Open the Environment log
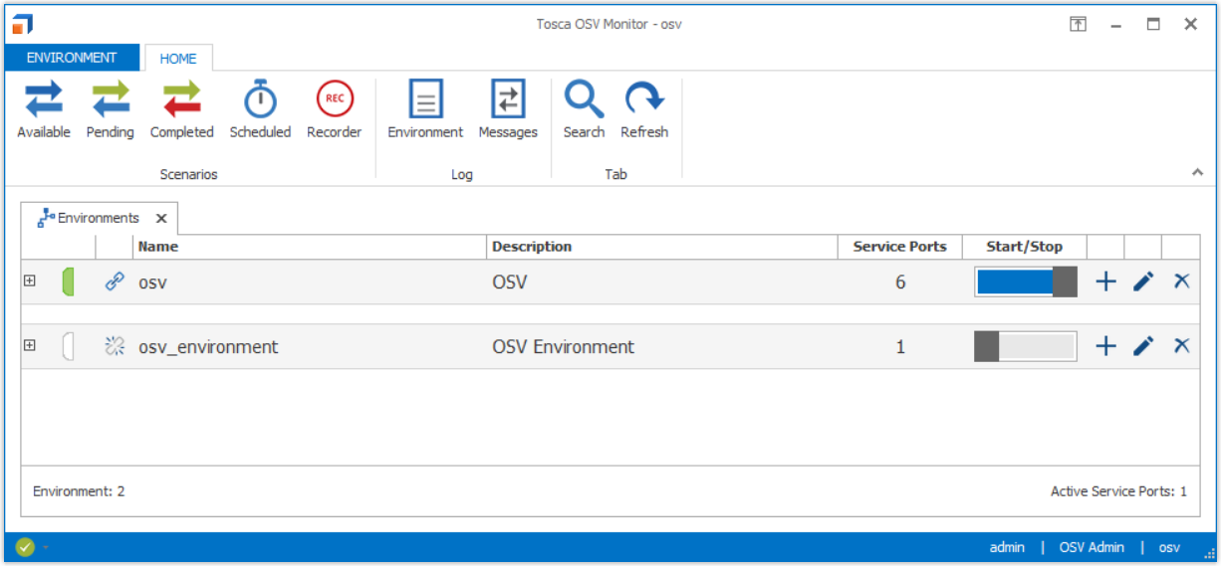The image size is (1221, 566). (425, 109)
